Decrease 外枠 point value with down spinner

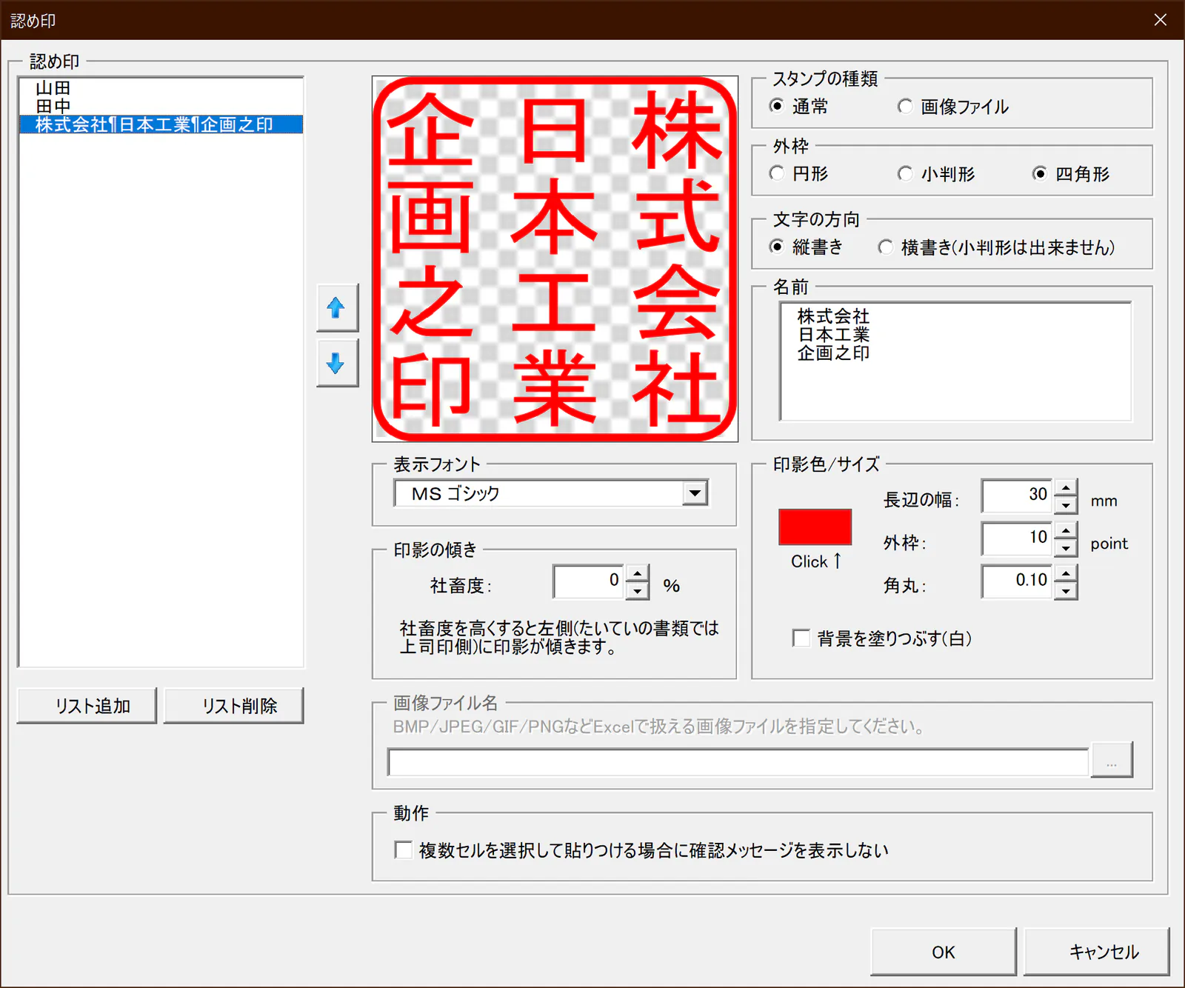coord(1065,548)
